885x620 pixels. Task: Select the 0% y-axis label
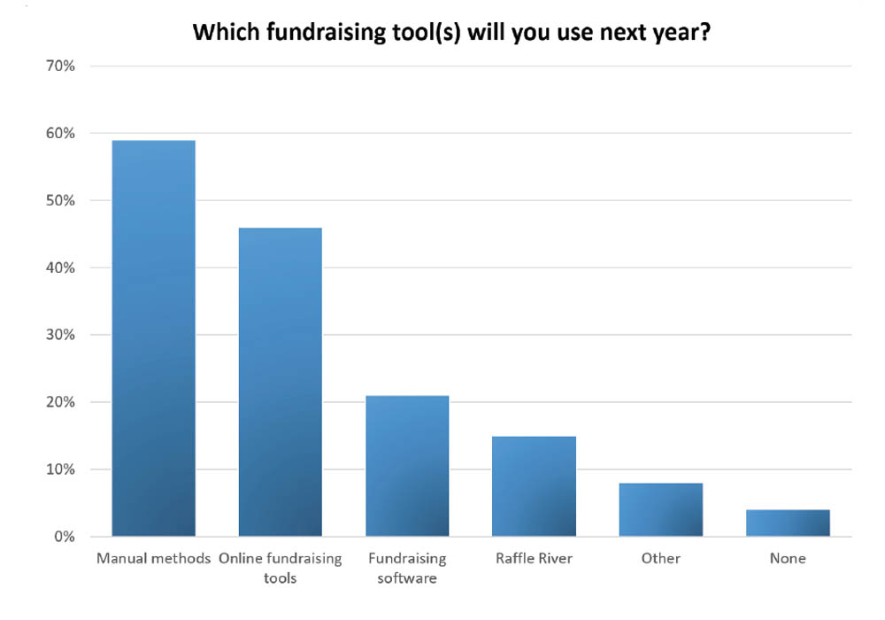(x=65, y=537)
